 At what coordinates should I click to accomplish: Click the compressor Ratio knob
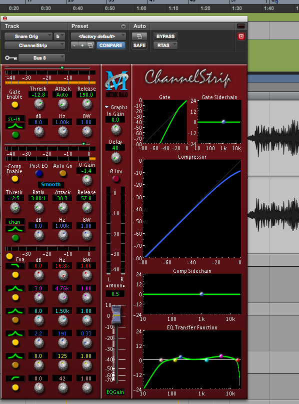coord(39,208)
